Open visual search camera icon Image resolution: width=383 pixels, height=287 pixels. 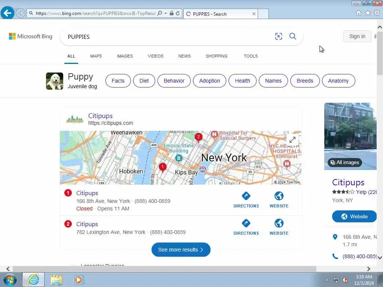pos(278,36)
